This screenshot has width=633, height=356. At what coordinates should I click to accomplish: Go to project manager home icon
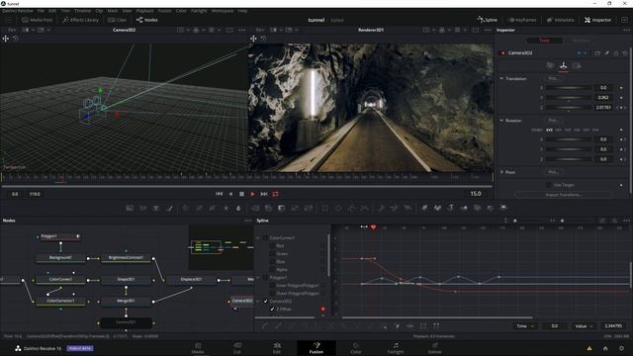tap(605, 348)
